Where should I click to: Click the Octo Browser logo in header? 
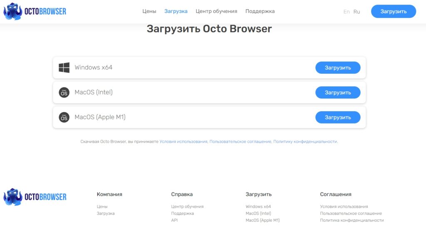(35, 11)
